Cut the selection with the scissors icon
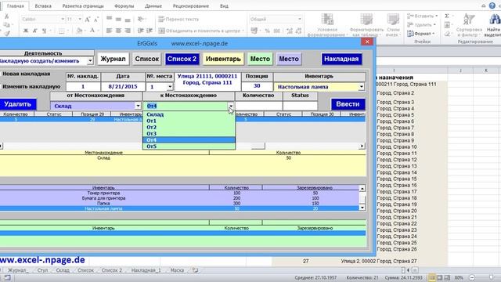The width and height of the screenshot is (501, 282). click(6, 16)
